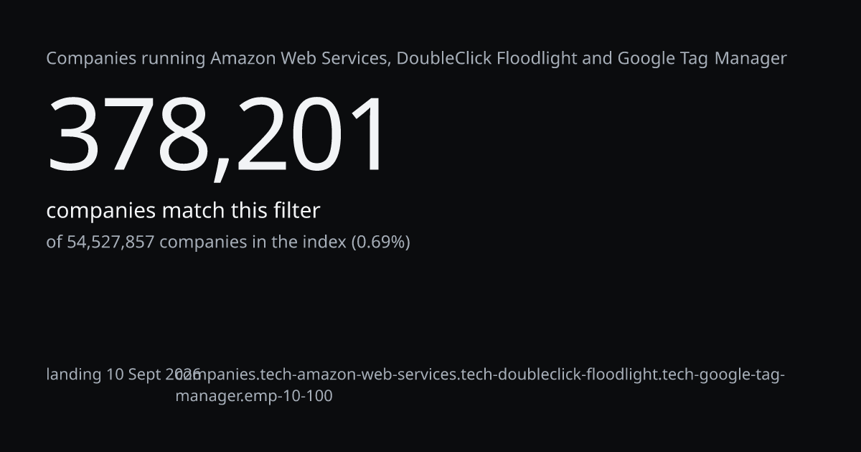Click the (0.69%) percentage value
The height and width of the screenshot is (452, 861).
point(380,242)
